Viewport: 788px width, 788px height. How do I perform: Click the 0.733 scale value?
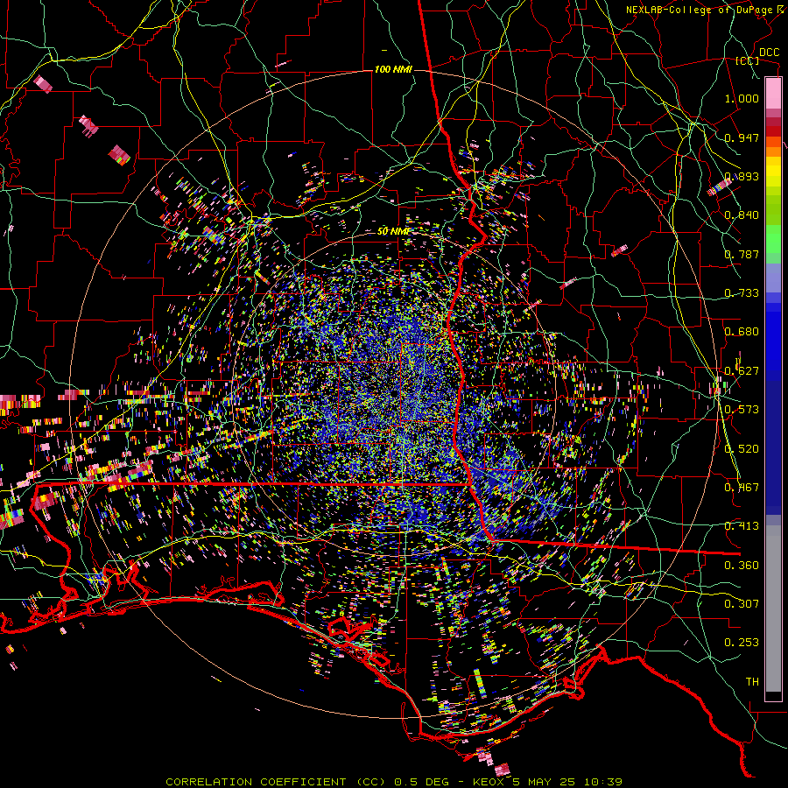pos(742,293)
